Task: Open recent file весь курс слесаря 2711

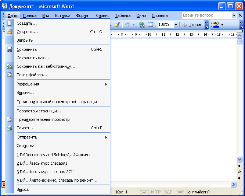Action: 58,172
